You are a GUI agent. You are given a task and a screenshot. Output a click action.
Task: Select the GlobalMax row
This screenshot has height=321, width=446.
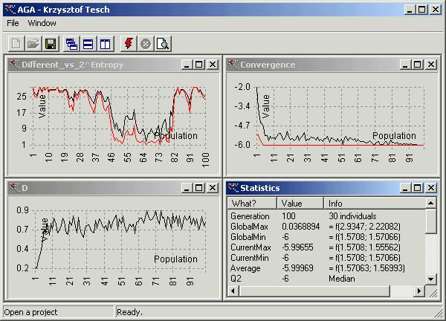point(326,227)
